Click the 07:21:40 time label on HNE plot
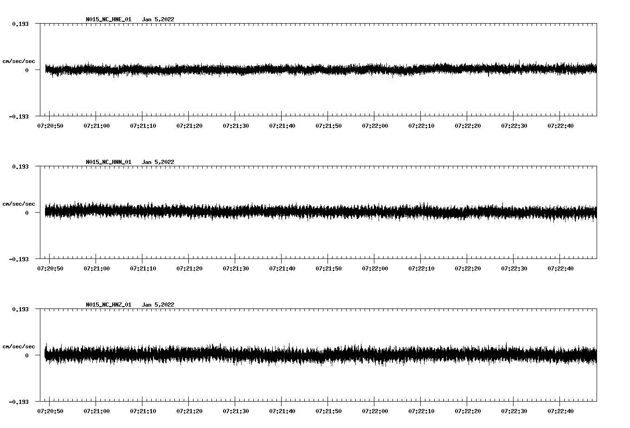 pyautogui.click(x=282, y=126)
